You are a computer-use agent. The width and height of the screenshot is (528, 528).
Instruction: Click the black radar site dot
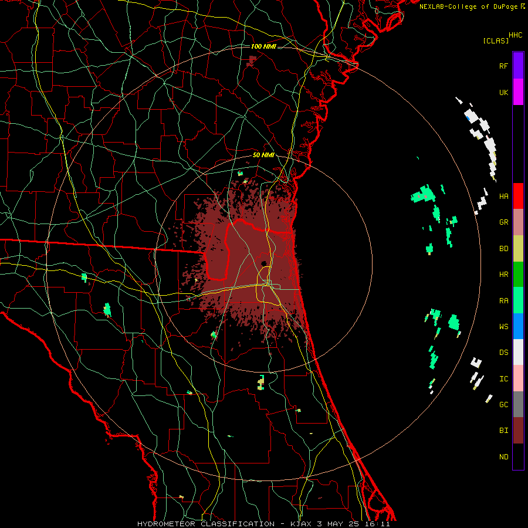pyautogui.click(x=264, y=263)
